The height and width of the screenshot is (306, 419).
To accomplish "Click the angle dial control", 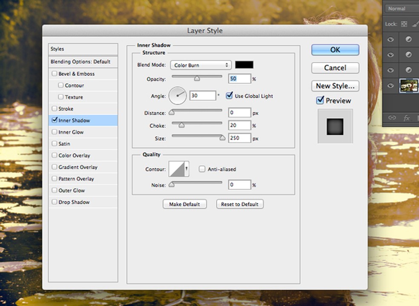I will tap(178, 96).
